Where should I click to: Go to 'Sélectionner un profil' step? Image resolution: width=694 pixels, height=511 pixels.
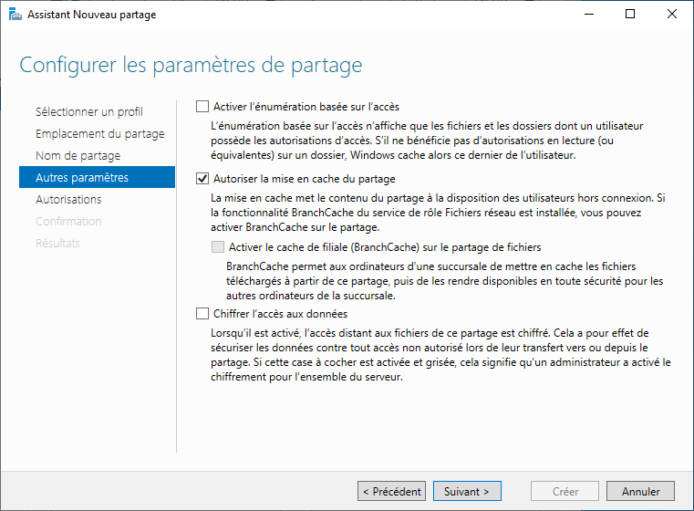coord(88,112)
